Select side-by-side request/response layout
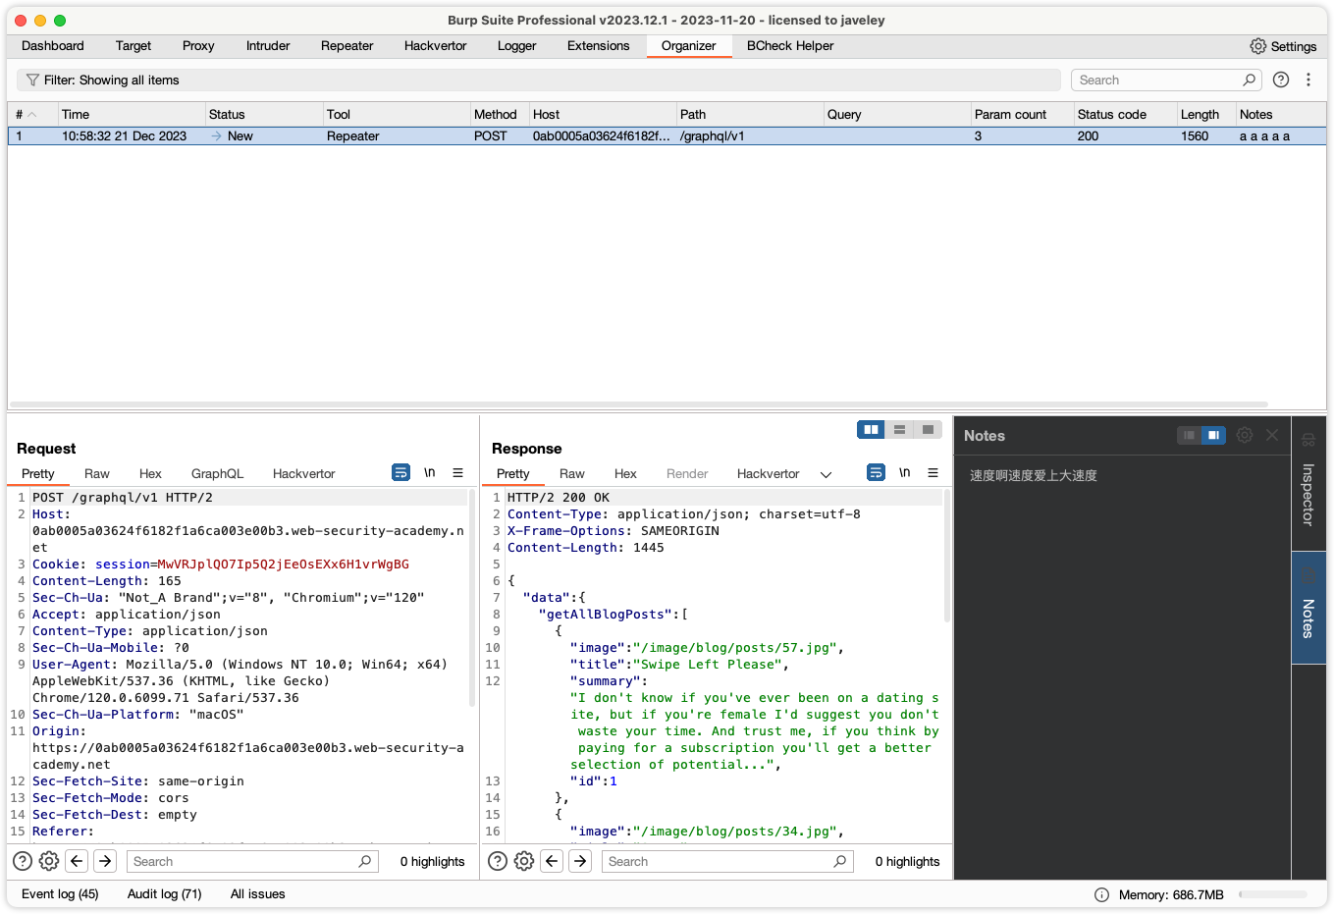The width and height of the screenshot is (1334, 914). [x=871, y=429]
